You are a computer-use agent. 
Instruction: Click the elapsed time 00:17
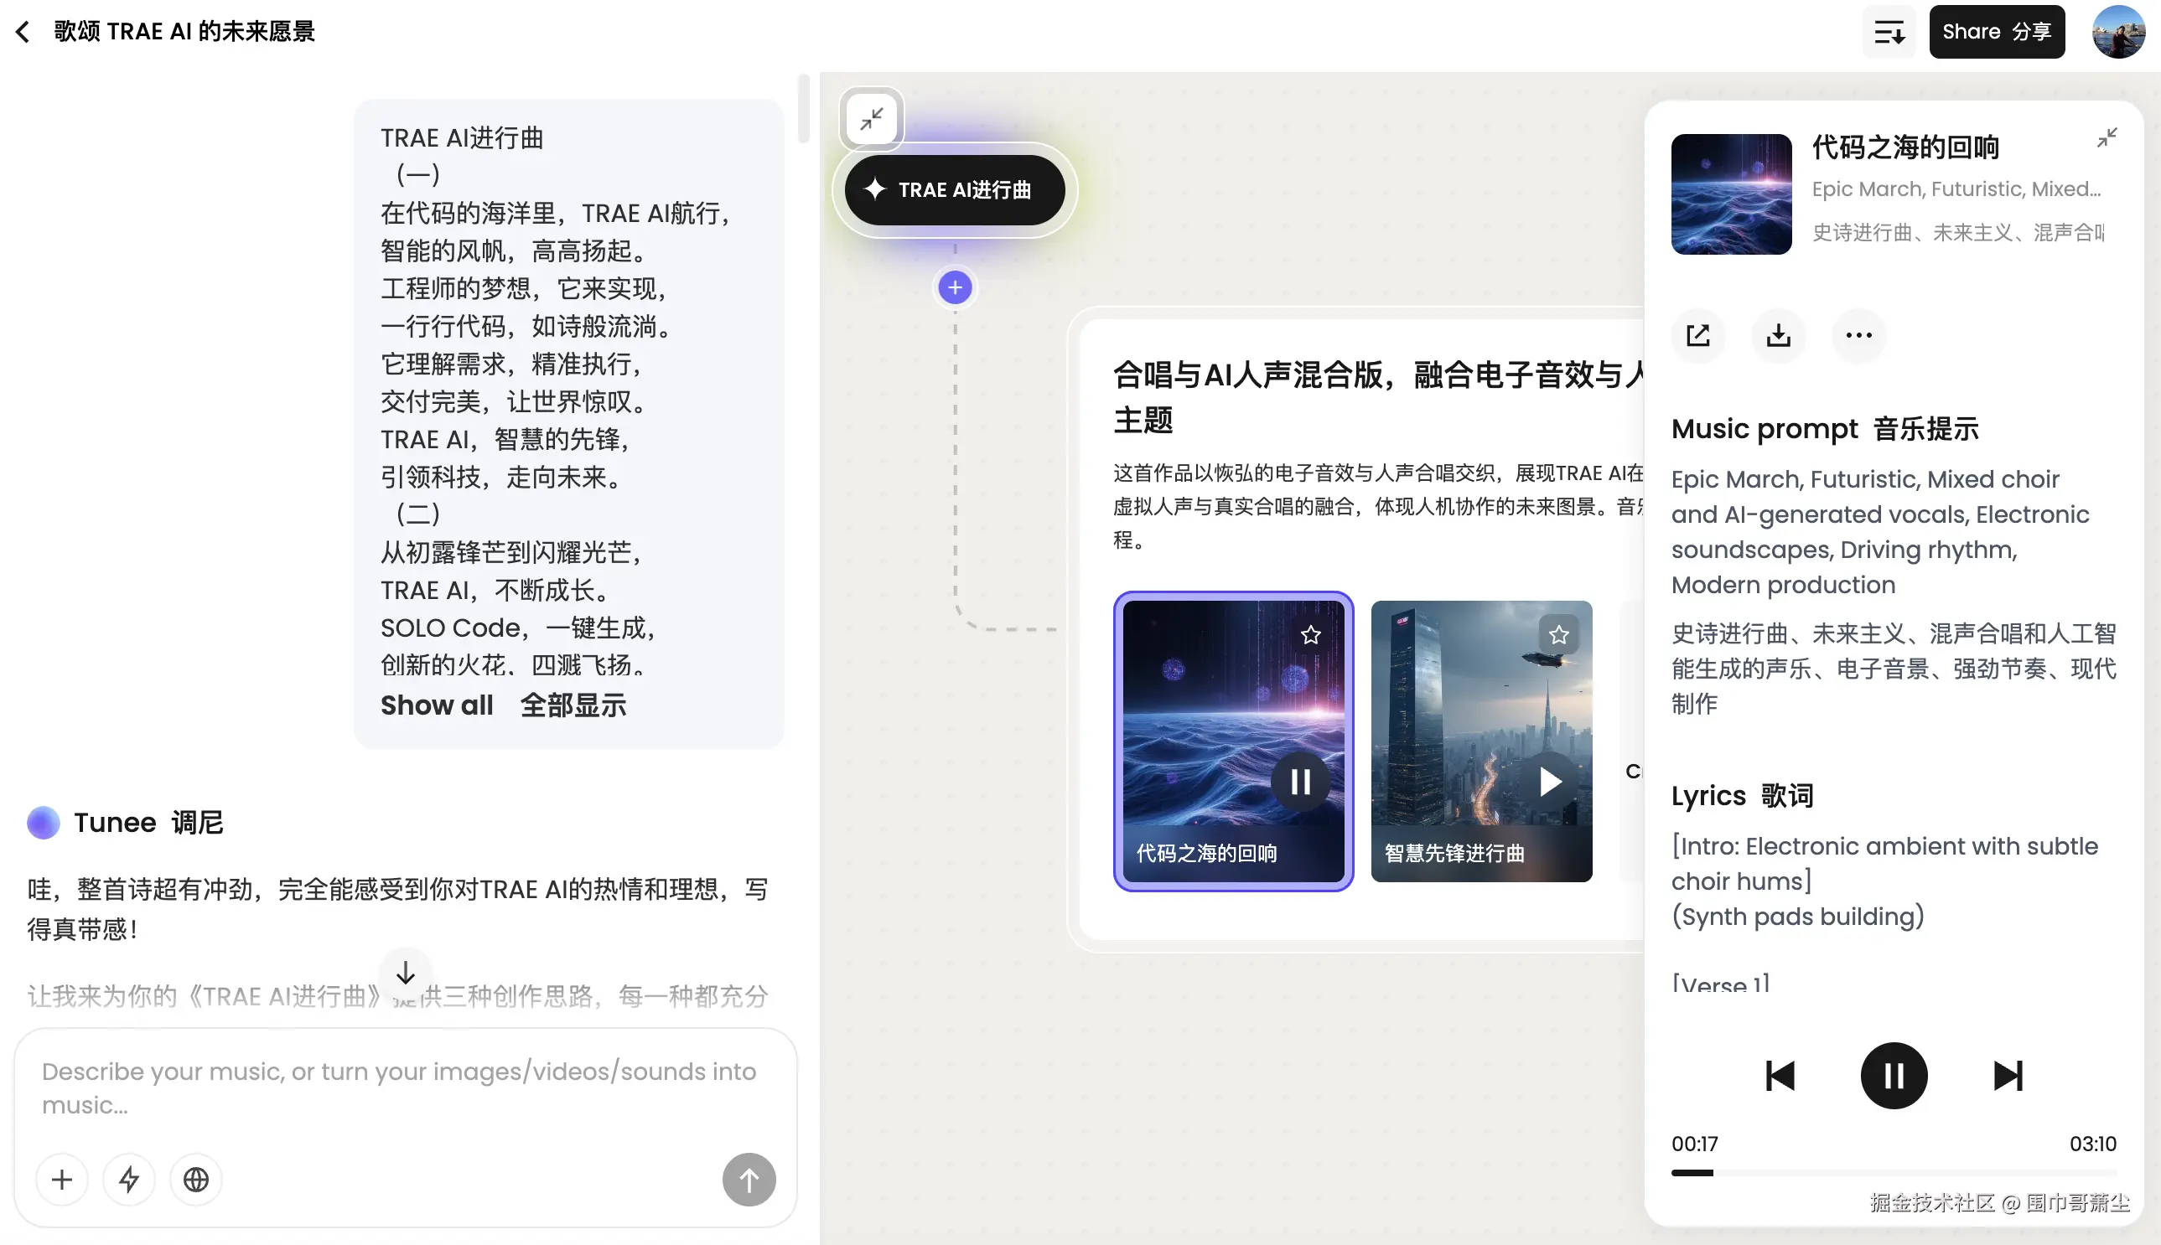pyautogui.click(x=1694, y=1144)
